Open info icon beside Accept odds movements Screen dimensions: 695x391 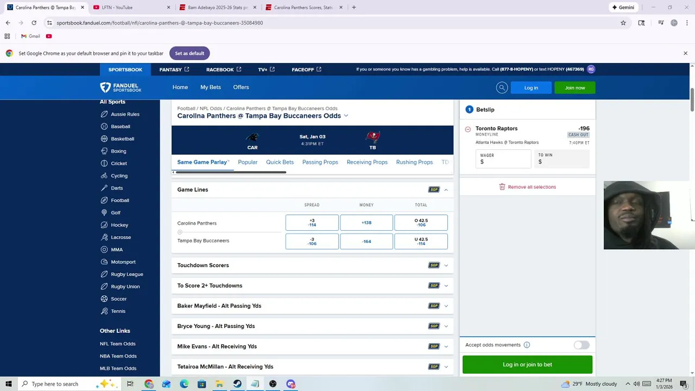[x=527, y=345]
